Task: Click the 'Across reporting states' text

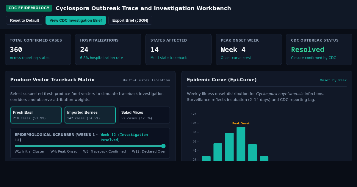Action: pos(30,58)
